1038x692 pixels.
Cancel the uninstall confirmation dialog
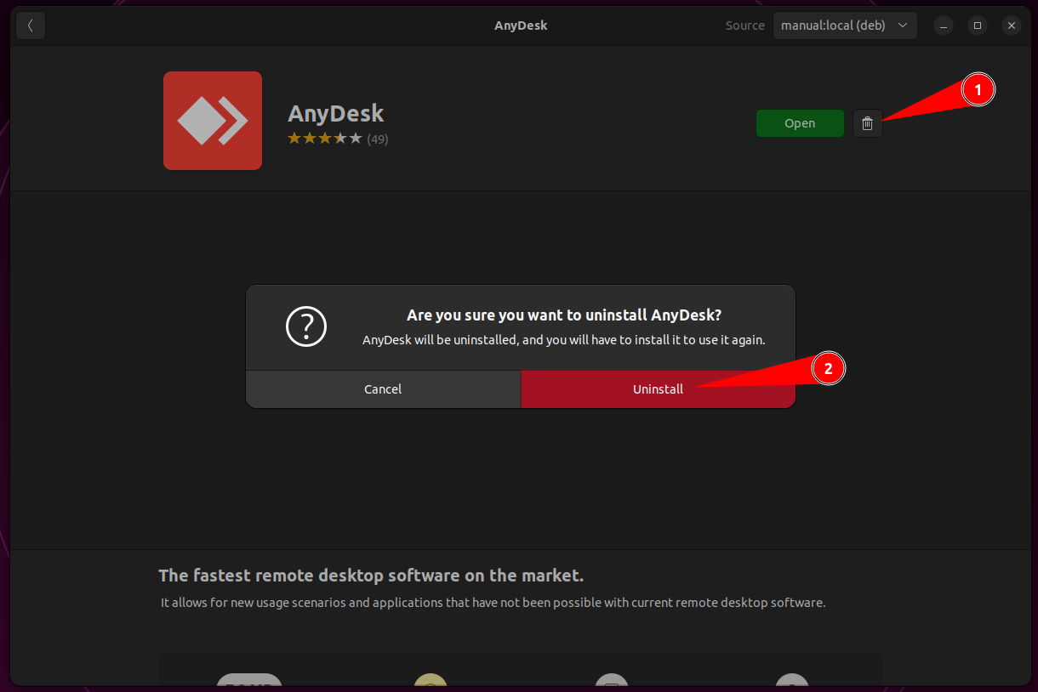(x=383, y=389)
